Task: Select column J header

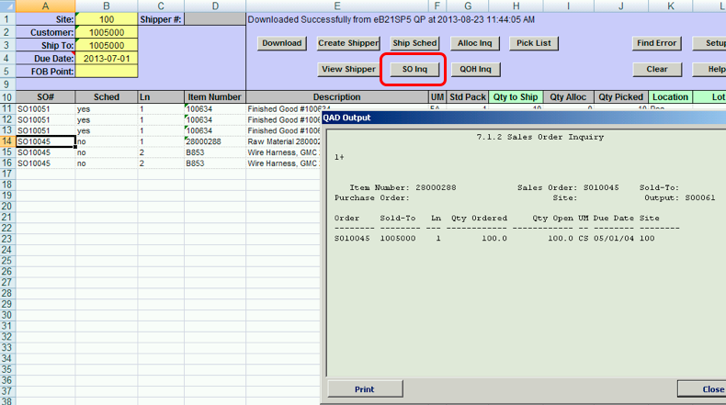Action: (x=621, y=6)
